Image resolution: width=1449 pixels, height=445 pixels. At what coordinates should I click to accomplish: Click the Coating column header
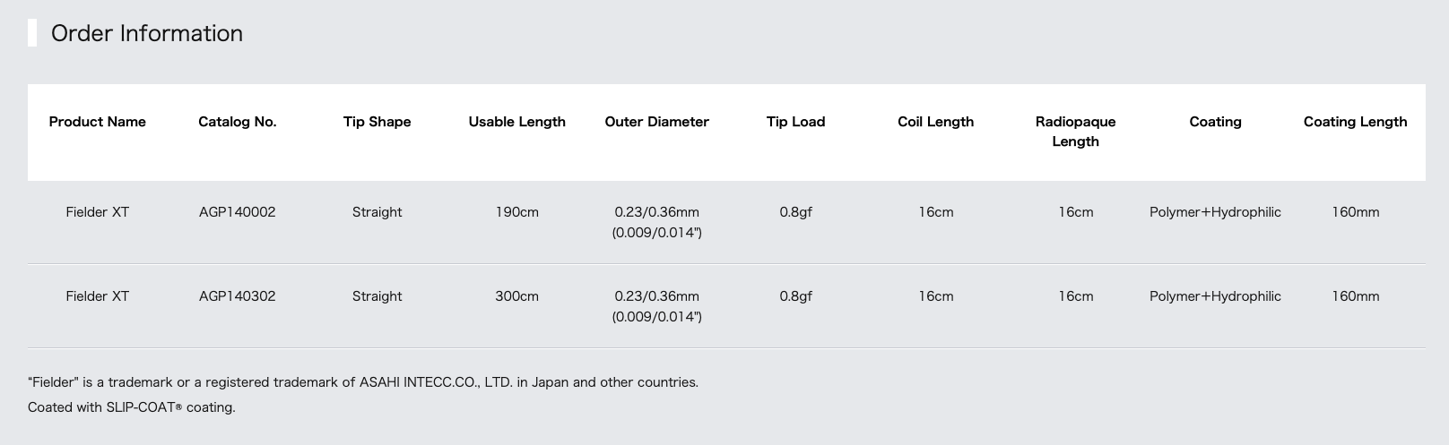click(x=1215, y=122)
